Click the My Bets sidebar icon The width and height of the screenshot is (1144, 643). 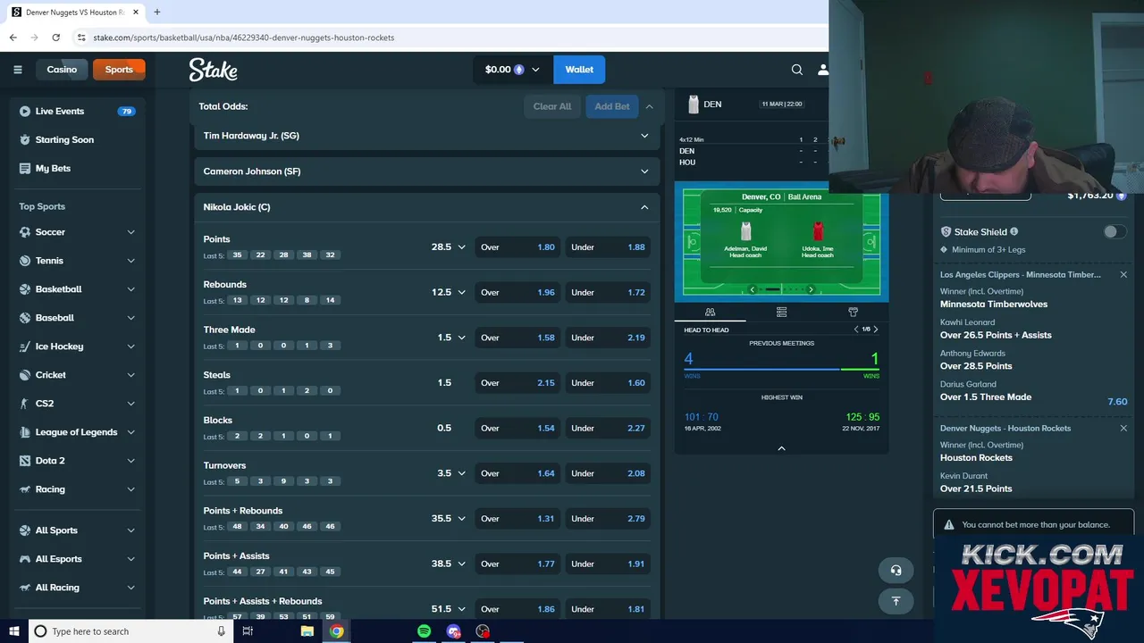25,169
